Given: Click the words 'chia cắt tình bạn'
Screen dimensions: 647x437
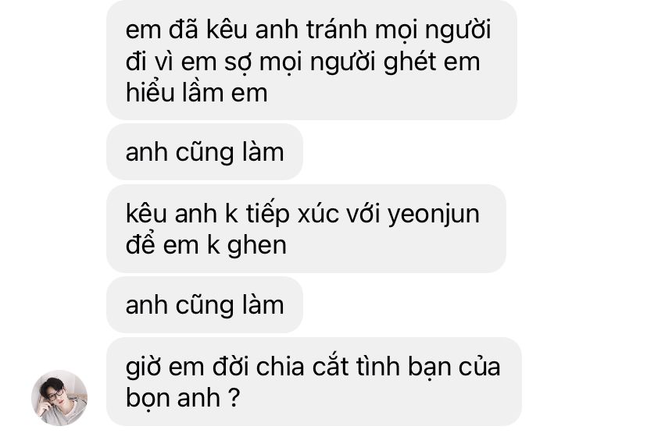Looking at the screenshot, I should [328, 366].
